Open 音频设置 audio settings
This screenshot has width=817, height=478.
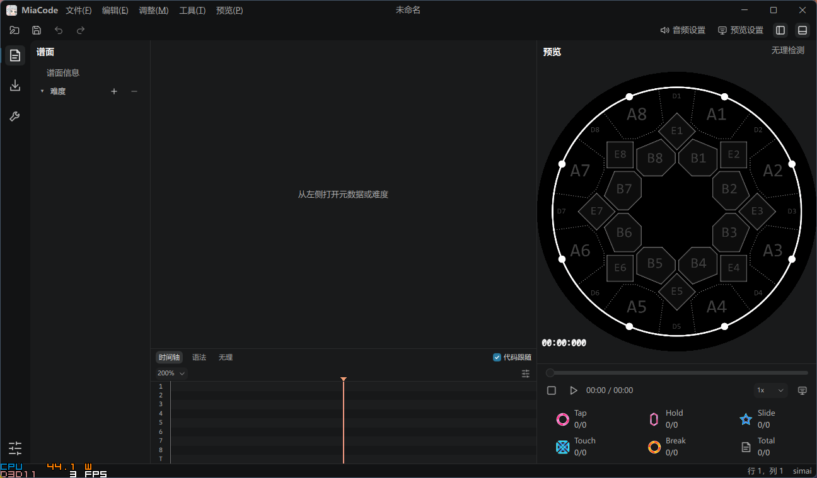point(683,30)
